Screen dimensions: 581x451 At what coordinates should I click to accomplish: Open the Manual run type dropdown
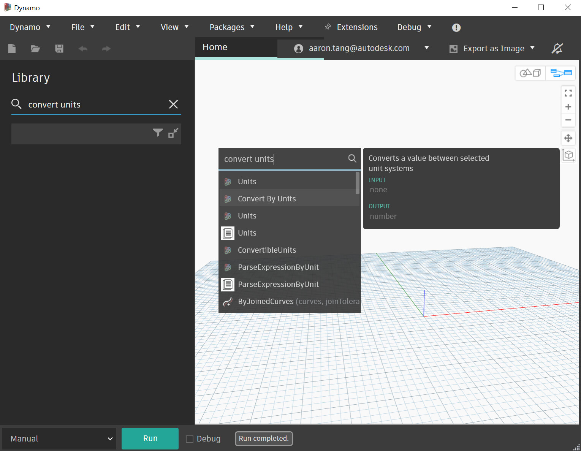click(x=59, y=439)
